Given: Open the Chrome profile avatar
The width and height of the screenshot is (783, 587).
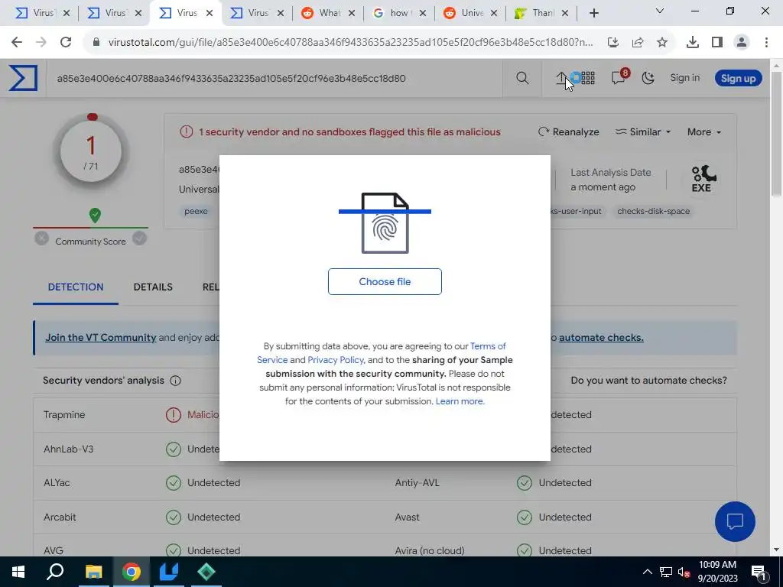Looking at the screenshot, I should coord(742,43).
